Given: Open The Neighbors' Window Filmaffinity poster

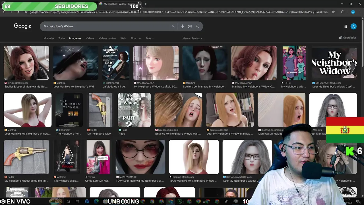Looking at the screenshot, I should click(69, 110).
